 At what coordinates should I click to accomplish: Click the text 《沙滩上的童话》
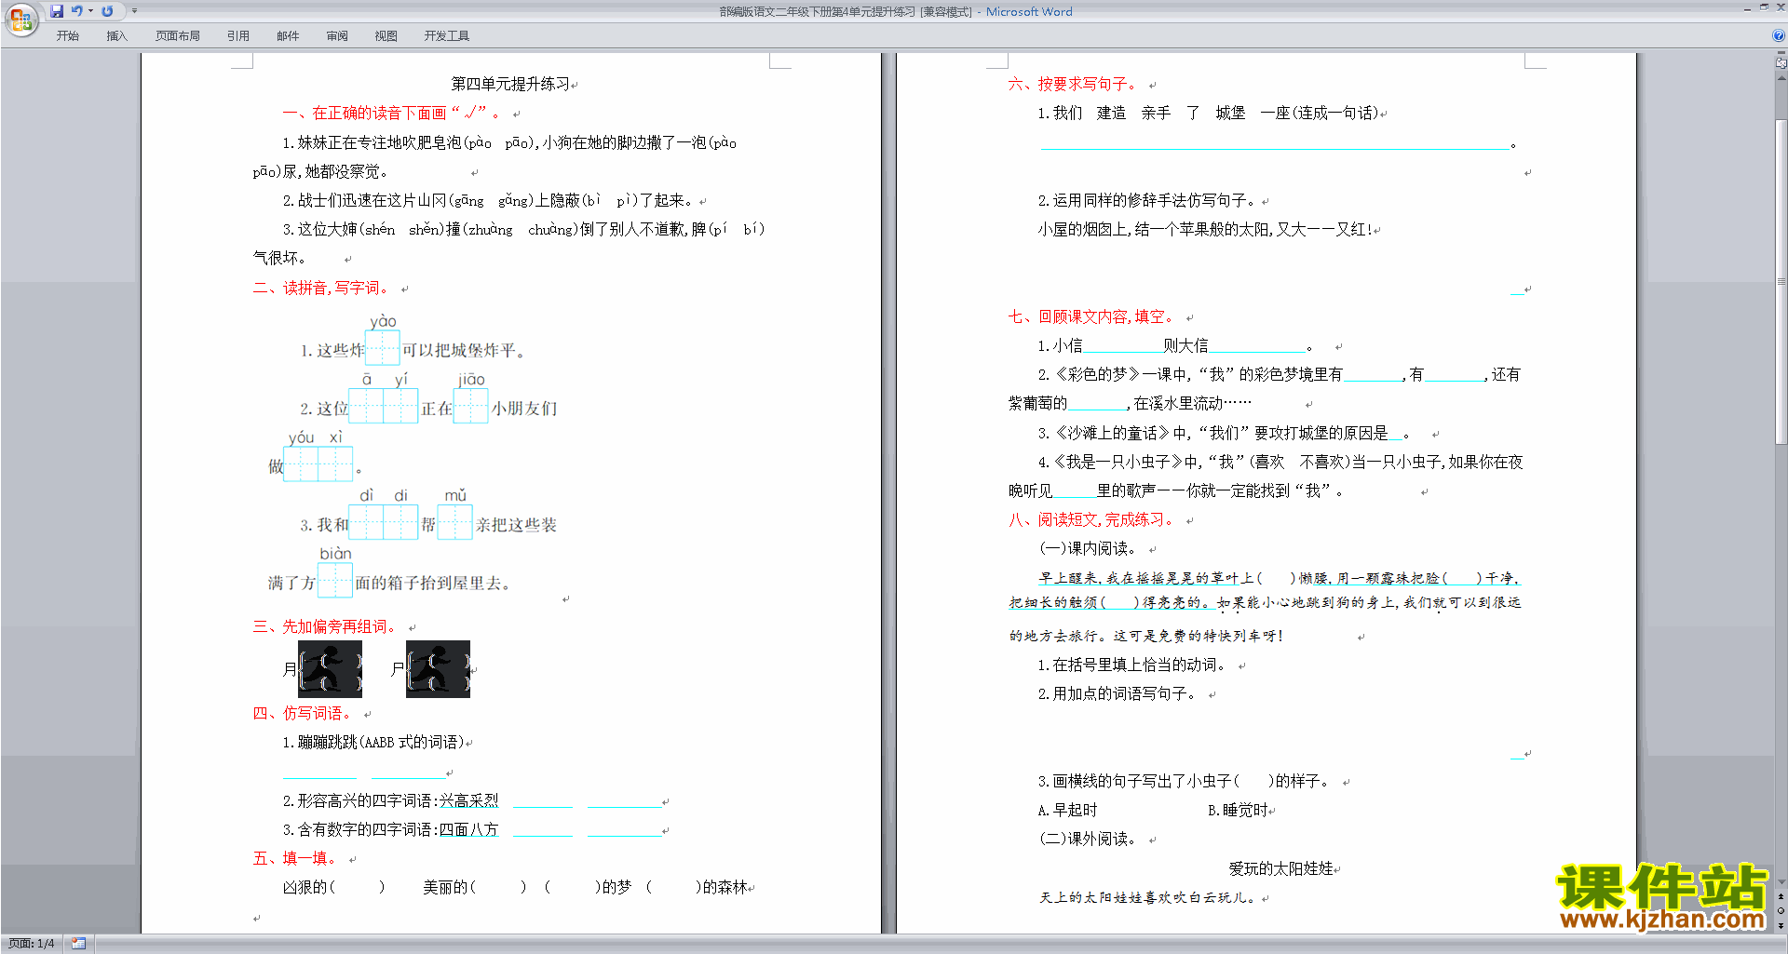(x=1112, y=433)
